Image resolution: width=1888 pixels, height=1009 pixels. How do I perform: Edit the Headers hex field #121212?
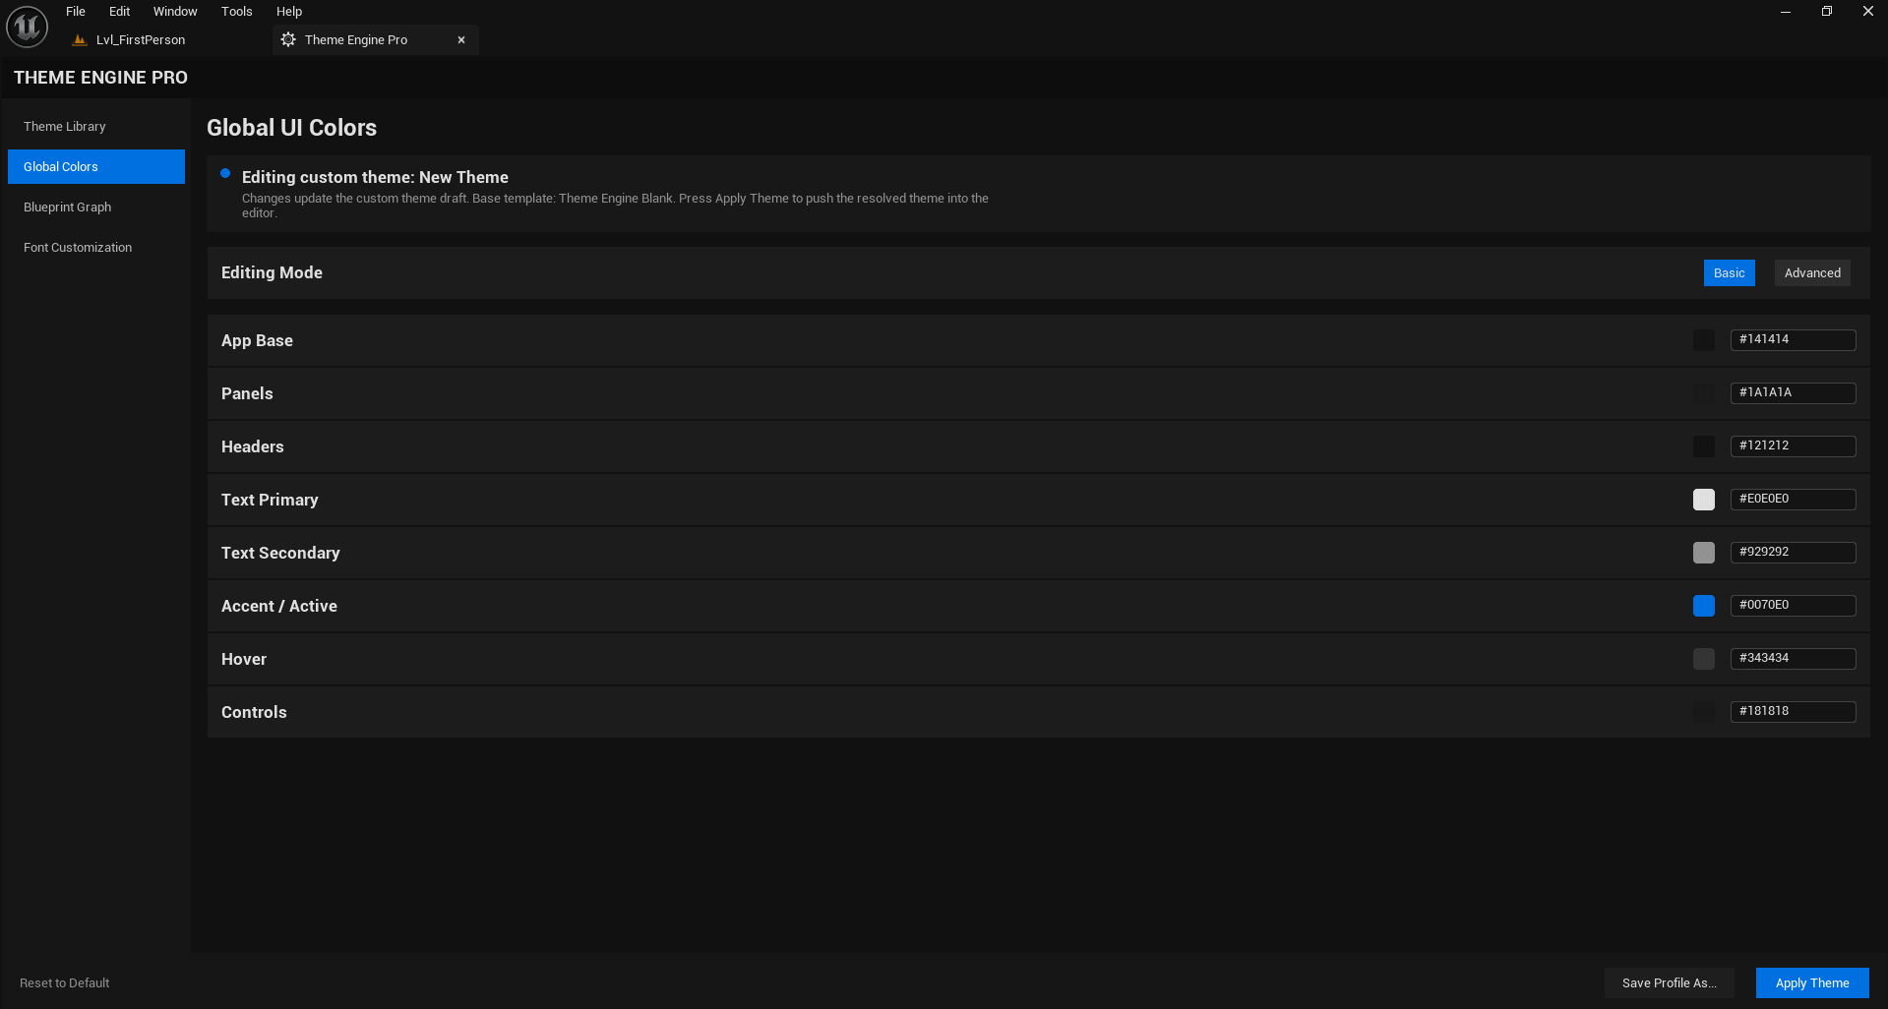pos(1794,446)
